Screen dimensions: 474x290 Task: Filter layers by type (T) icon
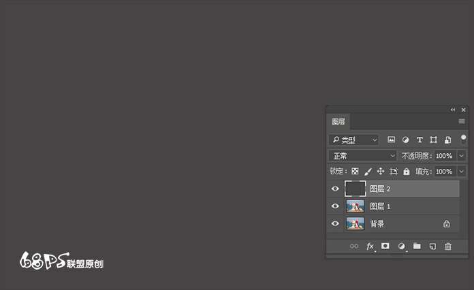(420, 140)
